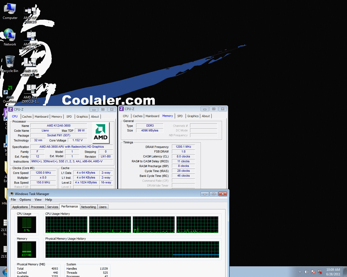The height and width of the screenshot is (277, 347).
Task: Click the memory Size value 4096 MBytes
Action: (150, 130)
